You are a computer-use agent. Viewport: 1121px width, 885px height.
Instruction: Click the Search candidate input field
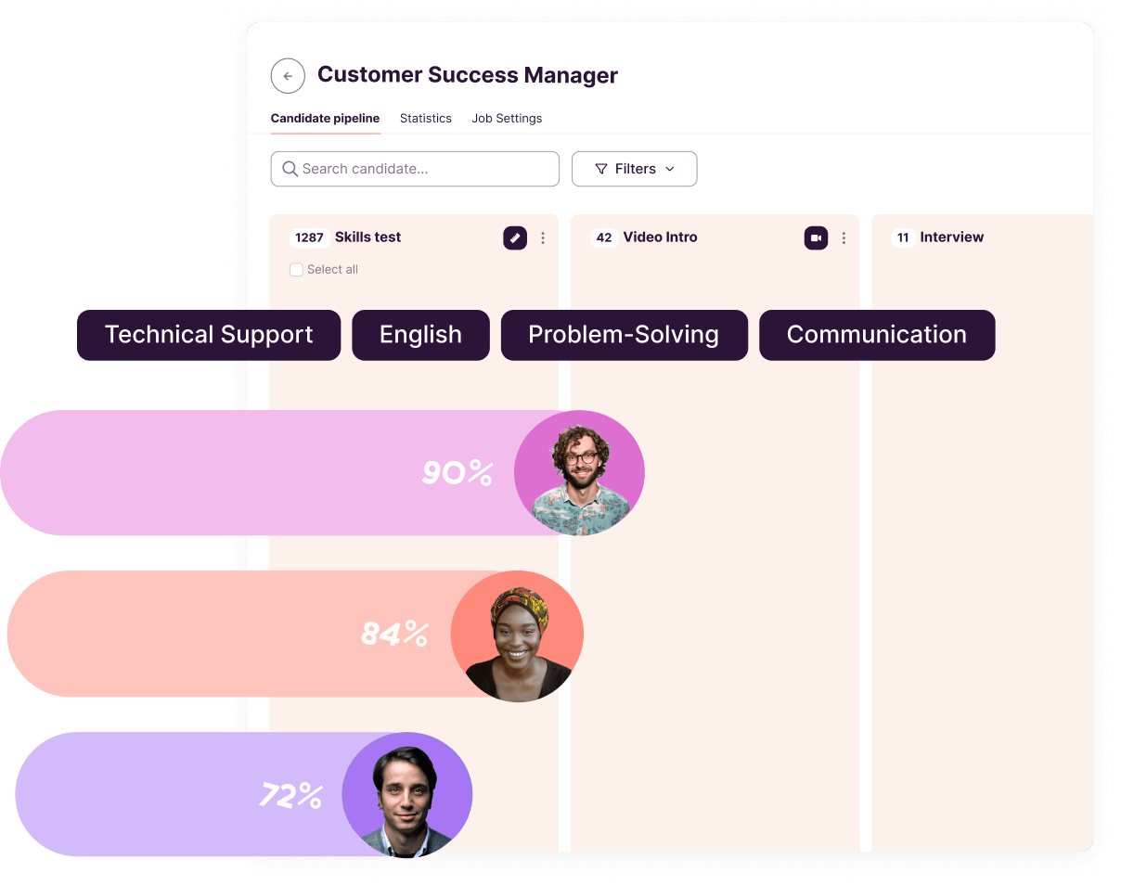tap(427, 169)
